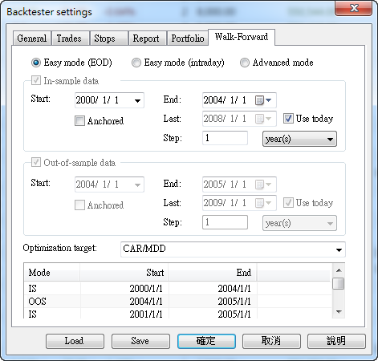Click the Out-of-sample Last date 2009/1/1 field
The width and height of the screenshot is (378, 361).
pos(239,203)
